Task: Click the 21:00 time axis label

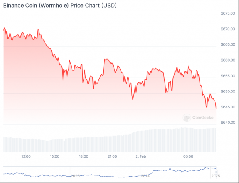Action: click(112, 156)
